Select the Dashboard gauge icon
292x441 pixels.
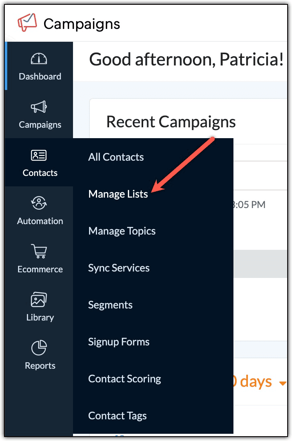click(x=40, y=57)
